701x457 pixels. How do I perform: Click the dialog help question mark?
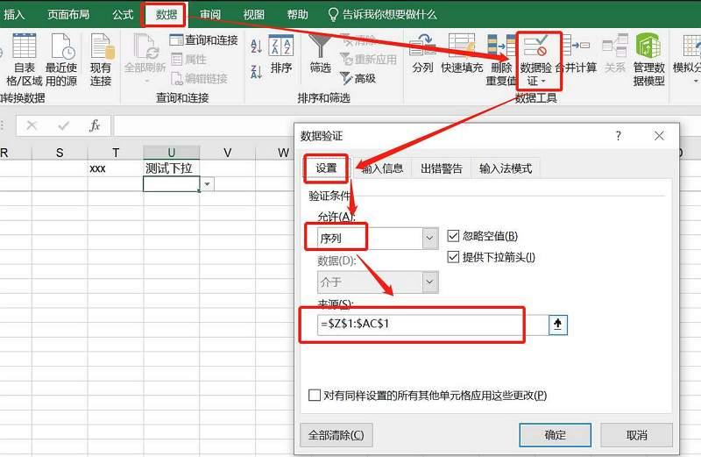click(619, 136)
